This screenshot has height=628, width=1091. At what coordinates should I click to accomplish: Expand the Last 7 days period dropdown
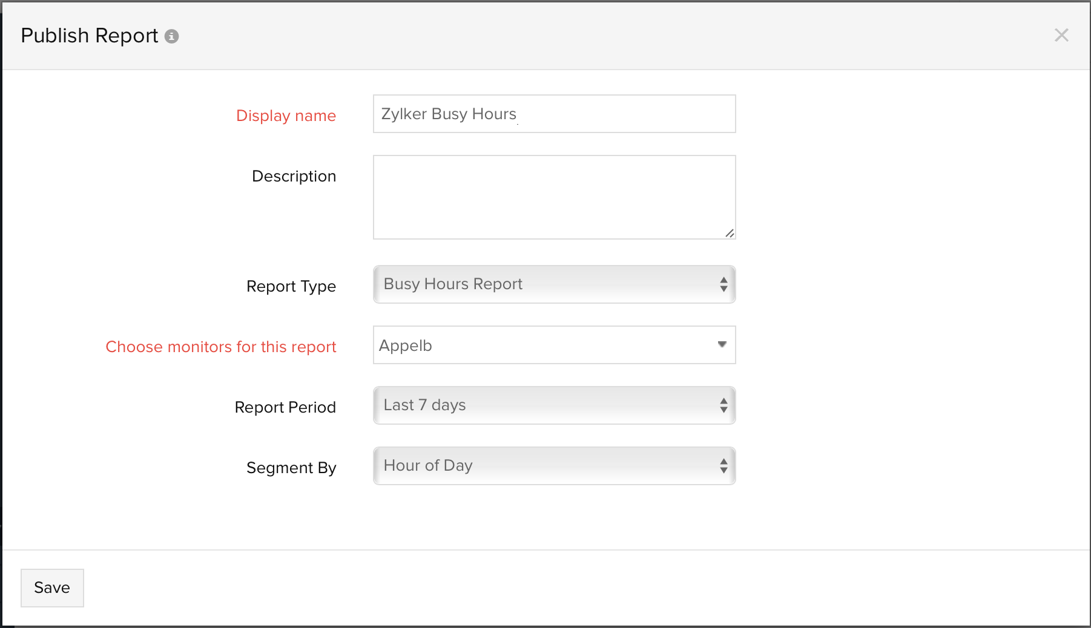(x=545, y=405)
